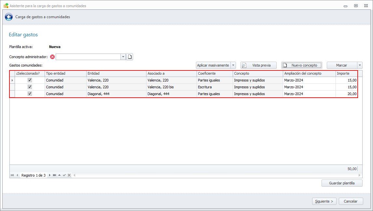Click the 'Registro 1 de 3' indicator

(x=33, y=175)
